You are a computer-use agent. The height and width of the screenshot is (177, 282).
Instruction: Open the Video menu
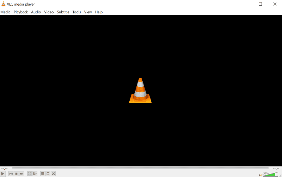pyautogui.click(x=49, y=12)
